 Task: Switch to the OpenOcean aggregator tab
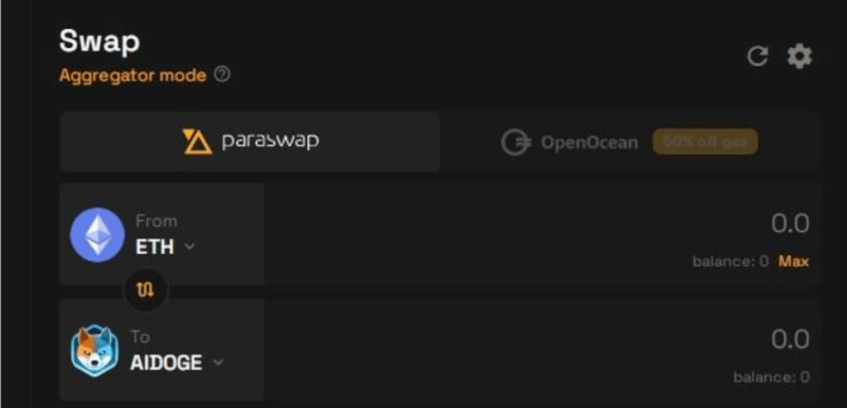[x=629, y=142]
